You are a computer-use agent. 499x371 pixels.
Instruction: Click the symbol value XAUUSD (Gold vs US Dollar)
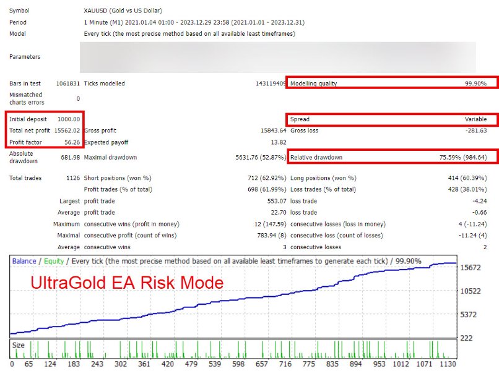[123, 11]
